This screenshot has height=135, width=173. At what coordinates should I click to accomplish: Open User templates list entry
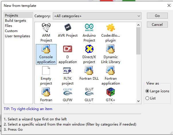pos(18,36)
